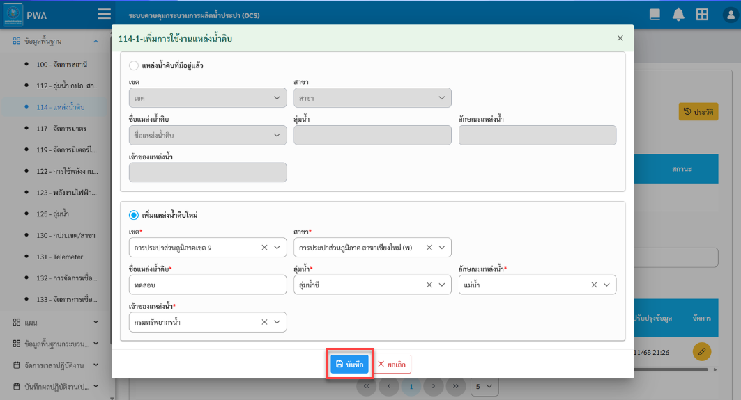Viewport: 741px width, 400px height.
Task: Clear the ลักษณะแหล่งน้ำ selection แม่น้ำ
Action: (594, 285)
